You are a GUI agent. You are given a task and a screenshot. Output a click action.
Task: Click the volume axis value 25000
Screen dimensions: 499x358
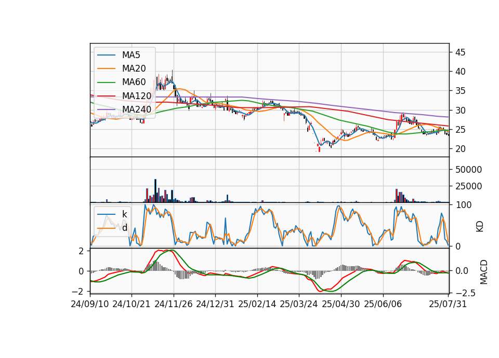click(468, 186)
